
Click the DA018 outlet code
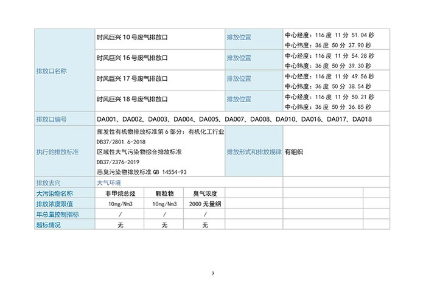tap(362, 119)
